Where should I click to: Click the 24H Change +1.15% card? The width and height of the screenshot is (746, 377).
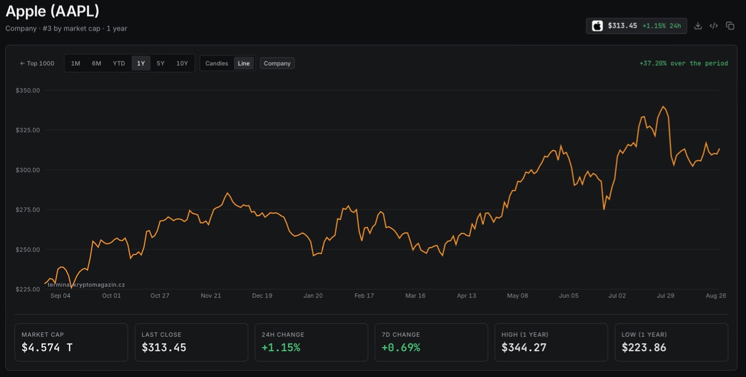[311, 342]
